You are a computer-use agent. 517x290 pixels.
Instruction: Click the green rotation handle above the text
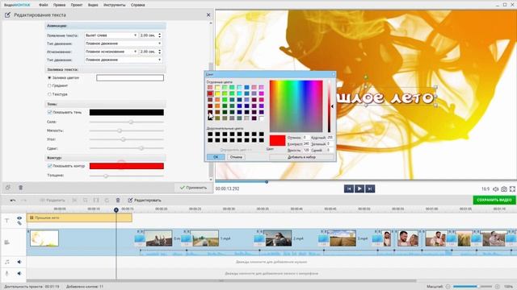coord(366,77)
